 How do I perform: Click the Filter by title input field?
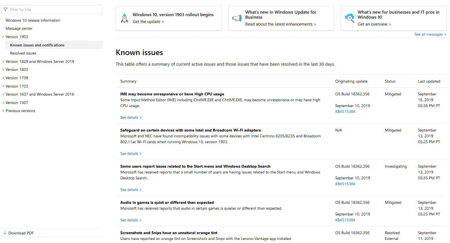[x=55, y=10]
